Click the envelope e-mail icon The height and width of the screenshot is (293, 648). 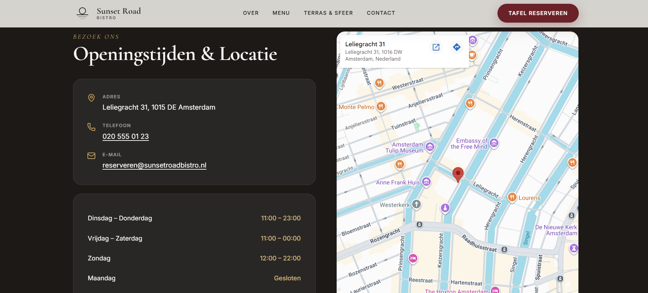(x=91, y=156)
